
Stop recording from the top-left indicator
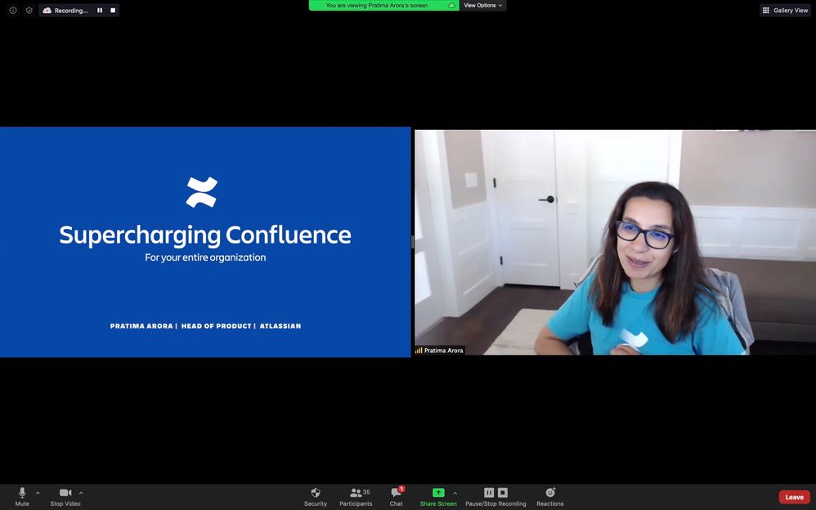click(113, 11)
